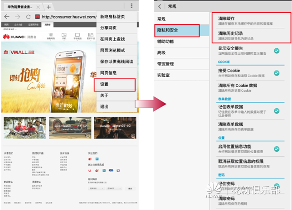This screenshot has width=292, height=210.
Task: Select the 隐私和安全 settings category
Action: [182, 30]
